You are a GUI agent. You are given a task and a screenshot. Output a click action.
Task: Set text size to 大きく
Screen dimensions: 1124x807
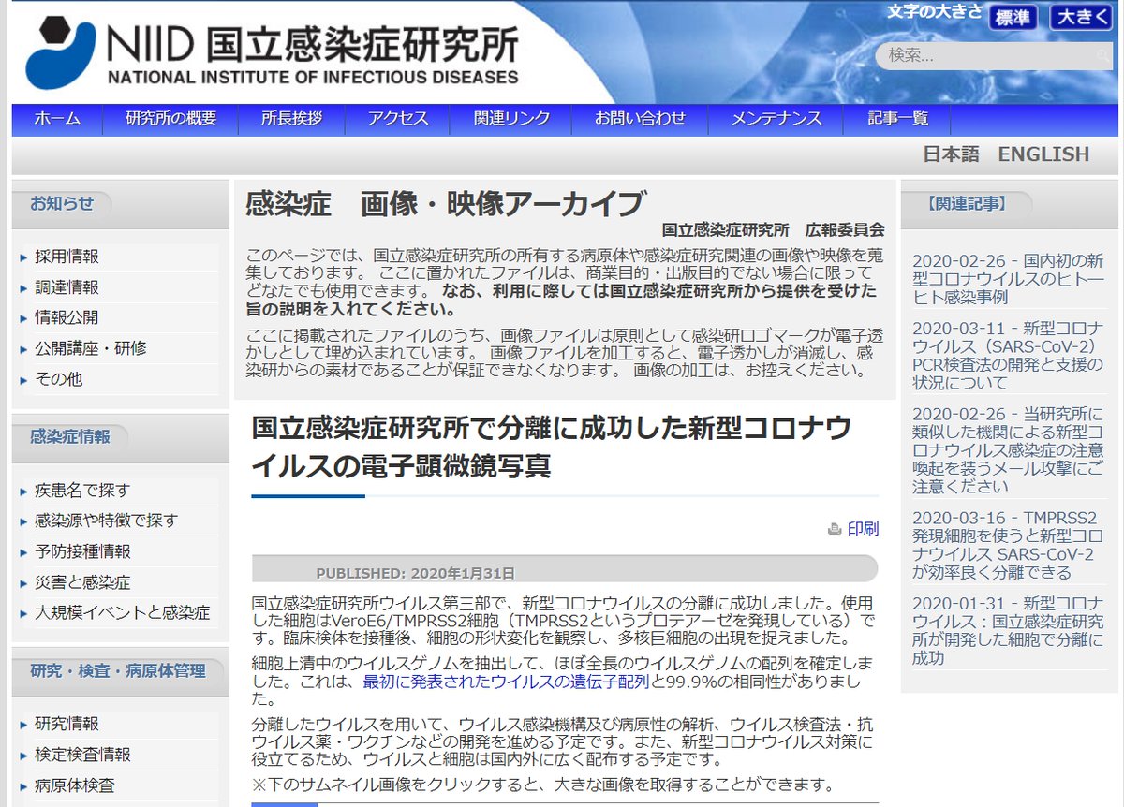[x=1081, y=18]
